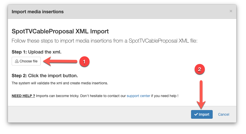Select the 'Step 1: Upload the xml.' label

pyautogui.click(x=37, y=52)
